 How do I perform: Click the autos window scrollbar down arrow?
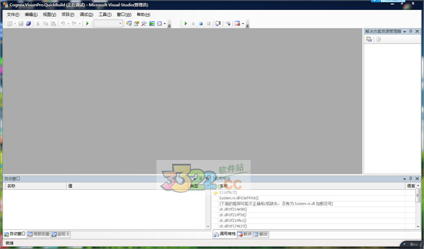pos(208,227)
